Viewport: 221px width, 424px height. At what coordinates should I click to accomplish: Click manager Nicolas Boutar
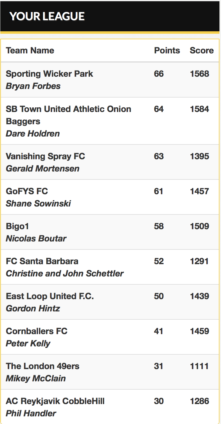click(36, 239)
